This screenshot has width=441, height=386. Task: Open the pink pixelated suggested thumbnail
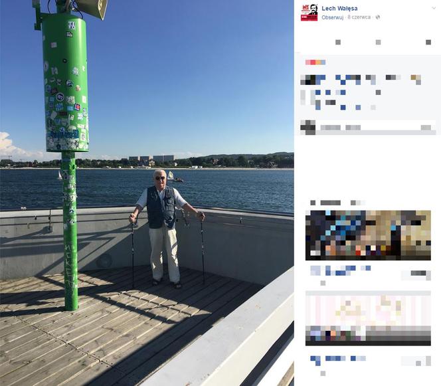(x=368, y=318)
